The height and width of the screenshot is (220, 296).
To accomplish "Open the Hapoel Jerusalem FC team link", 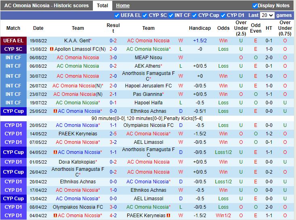I will click(x=147, y=86).
